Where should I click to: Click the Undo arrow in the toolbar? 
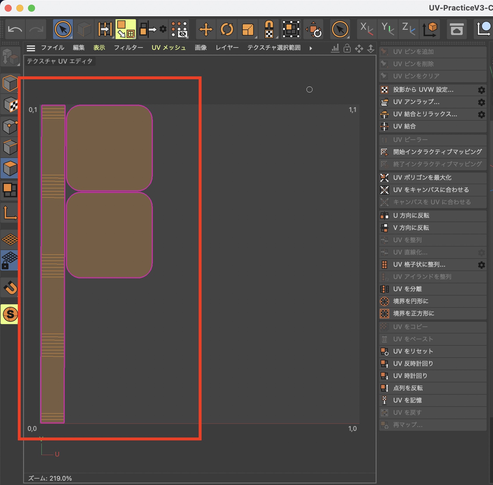tap(15, 29)
